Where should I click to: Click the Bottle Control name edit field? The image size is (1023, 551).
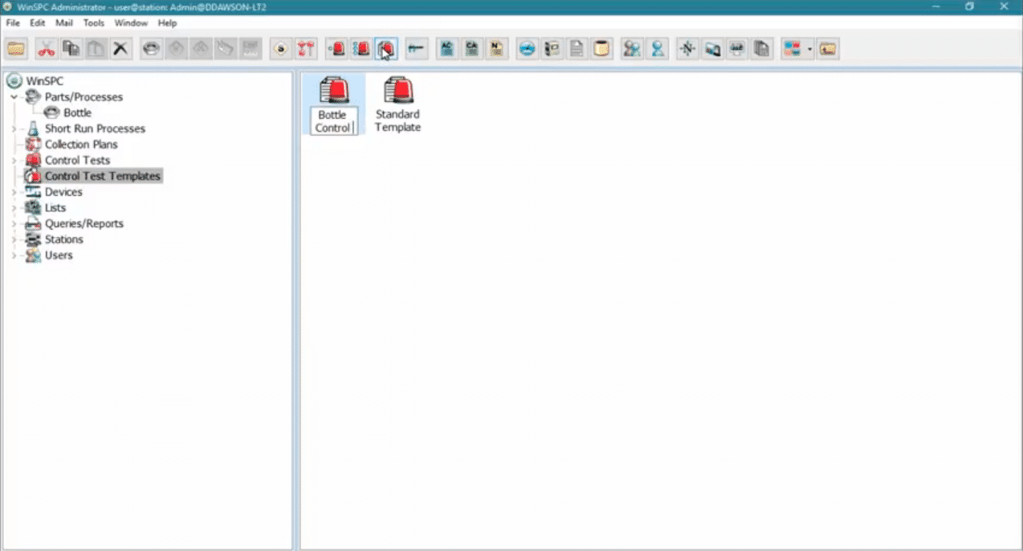click(333, 121)
